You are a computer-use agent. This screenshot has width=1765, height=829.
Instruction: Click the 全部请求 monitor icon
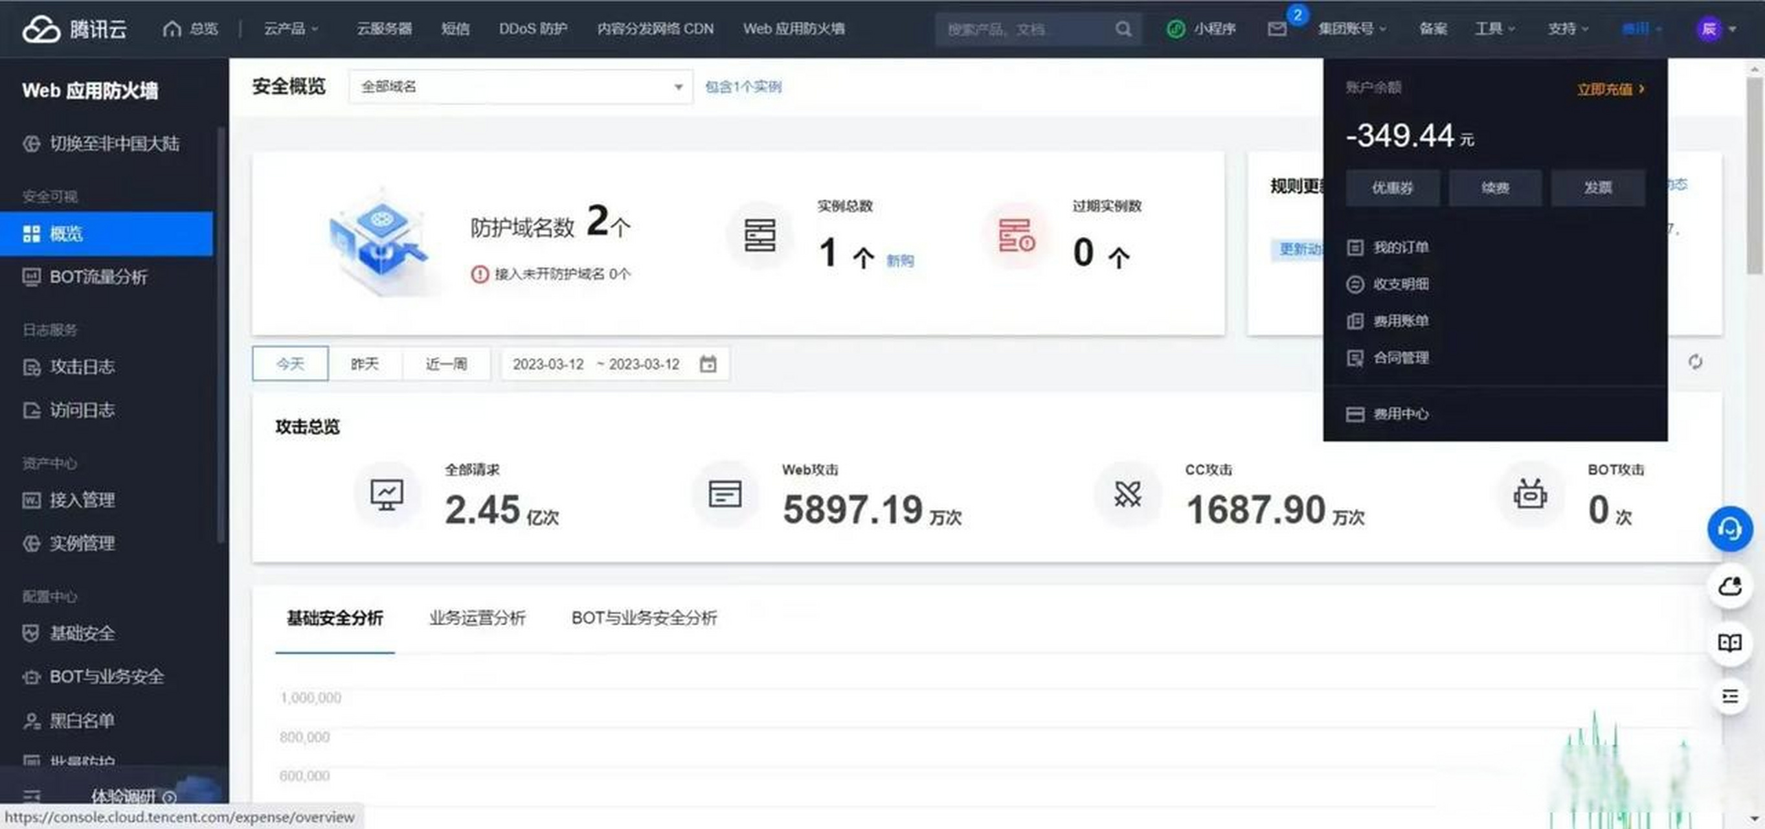tap(387, 494)
